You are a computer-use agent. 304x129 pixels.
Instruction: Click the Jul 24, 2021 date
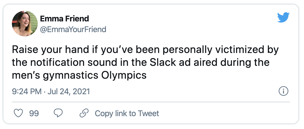(68, 92)
